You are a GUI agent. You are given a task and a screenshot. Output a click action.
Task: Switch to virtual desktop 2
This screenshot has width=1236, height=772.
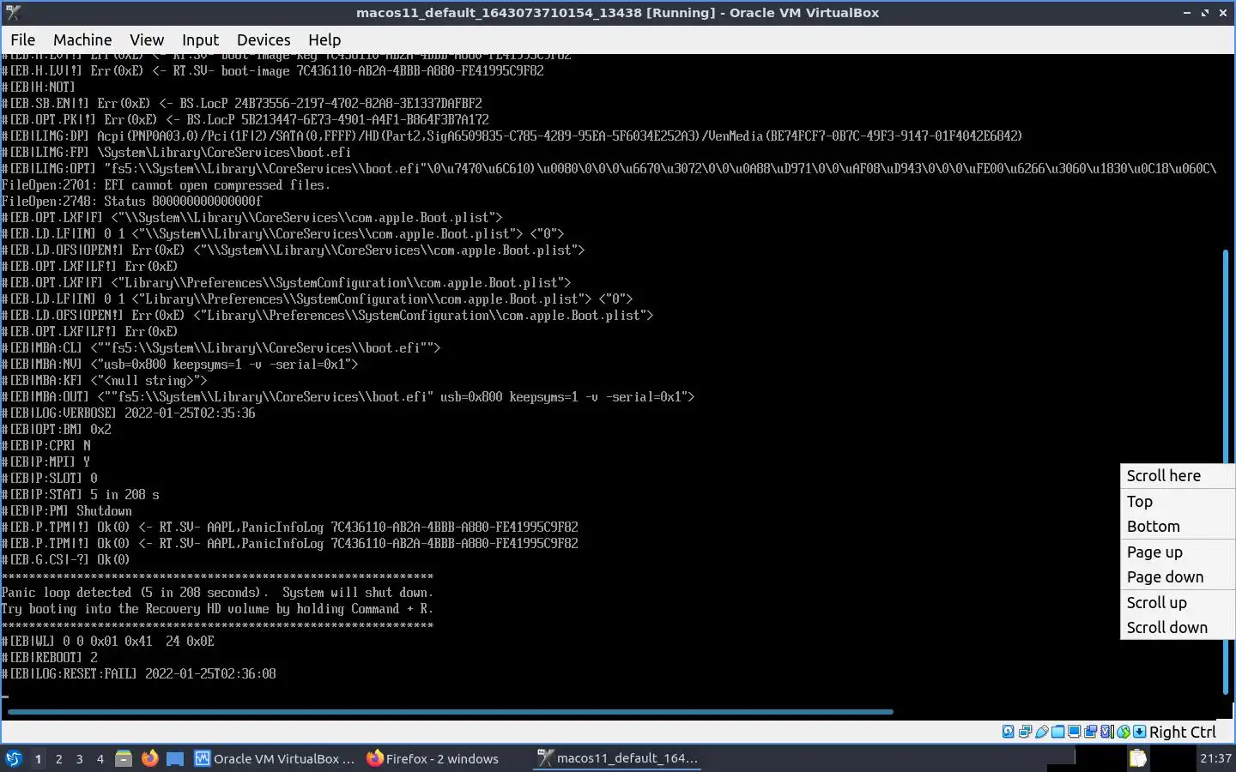point(58,759)
